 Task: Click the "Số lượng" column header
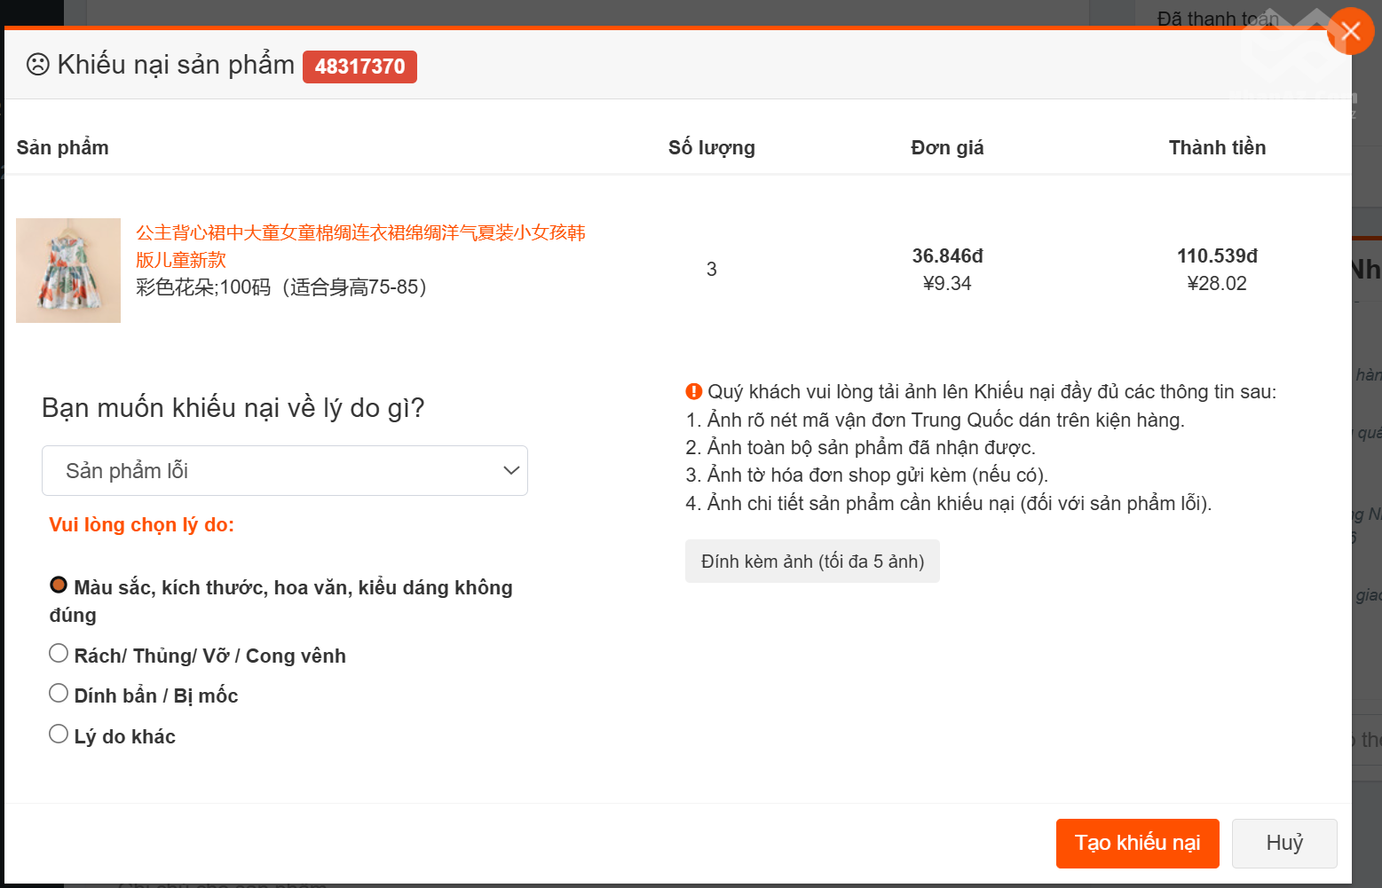pos(711,148)
